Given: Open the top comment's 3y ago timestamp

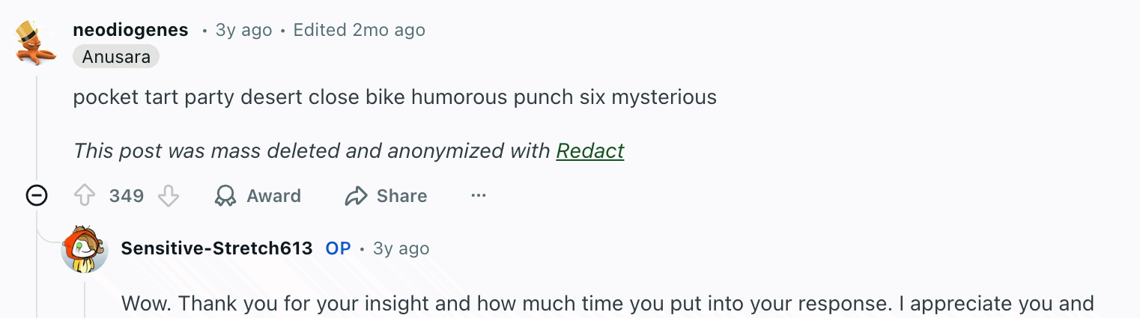Looking at the screenshot, I should 243,30.
